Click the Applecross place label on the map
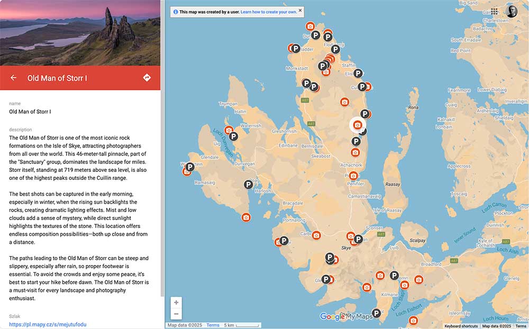 (459, 166)
